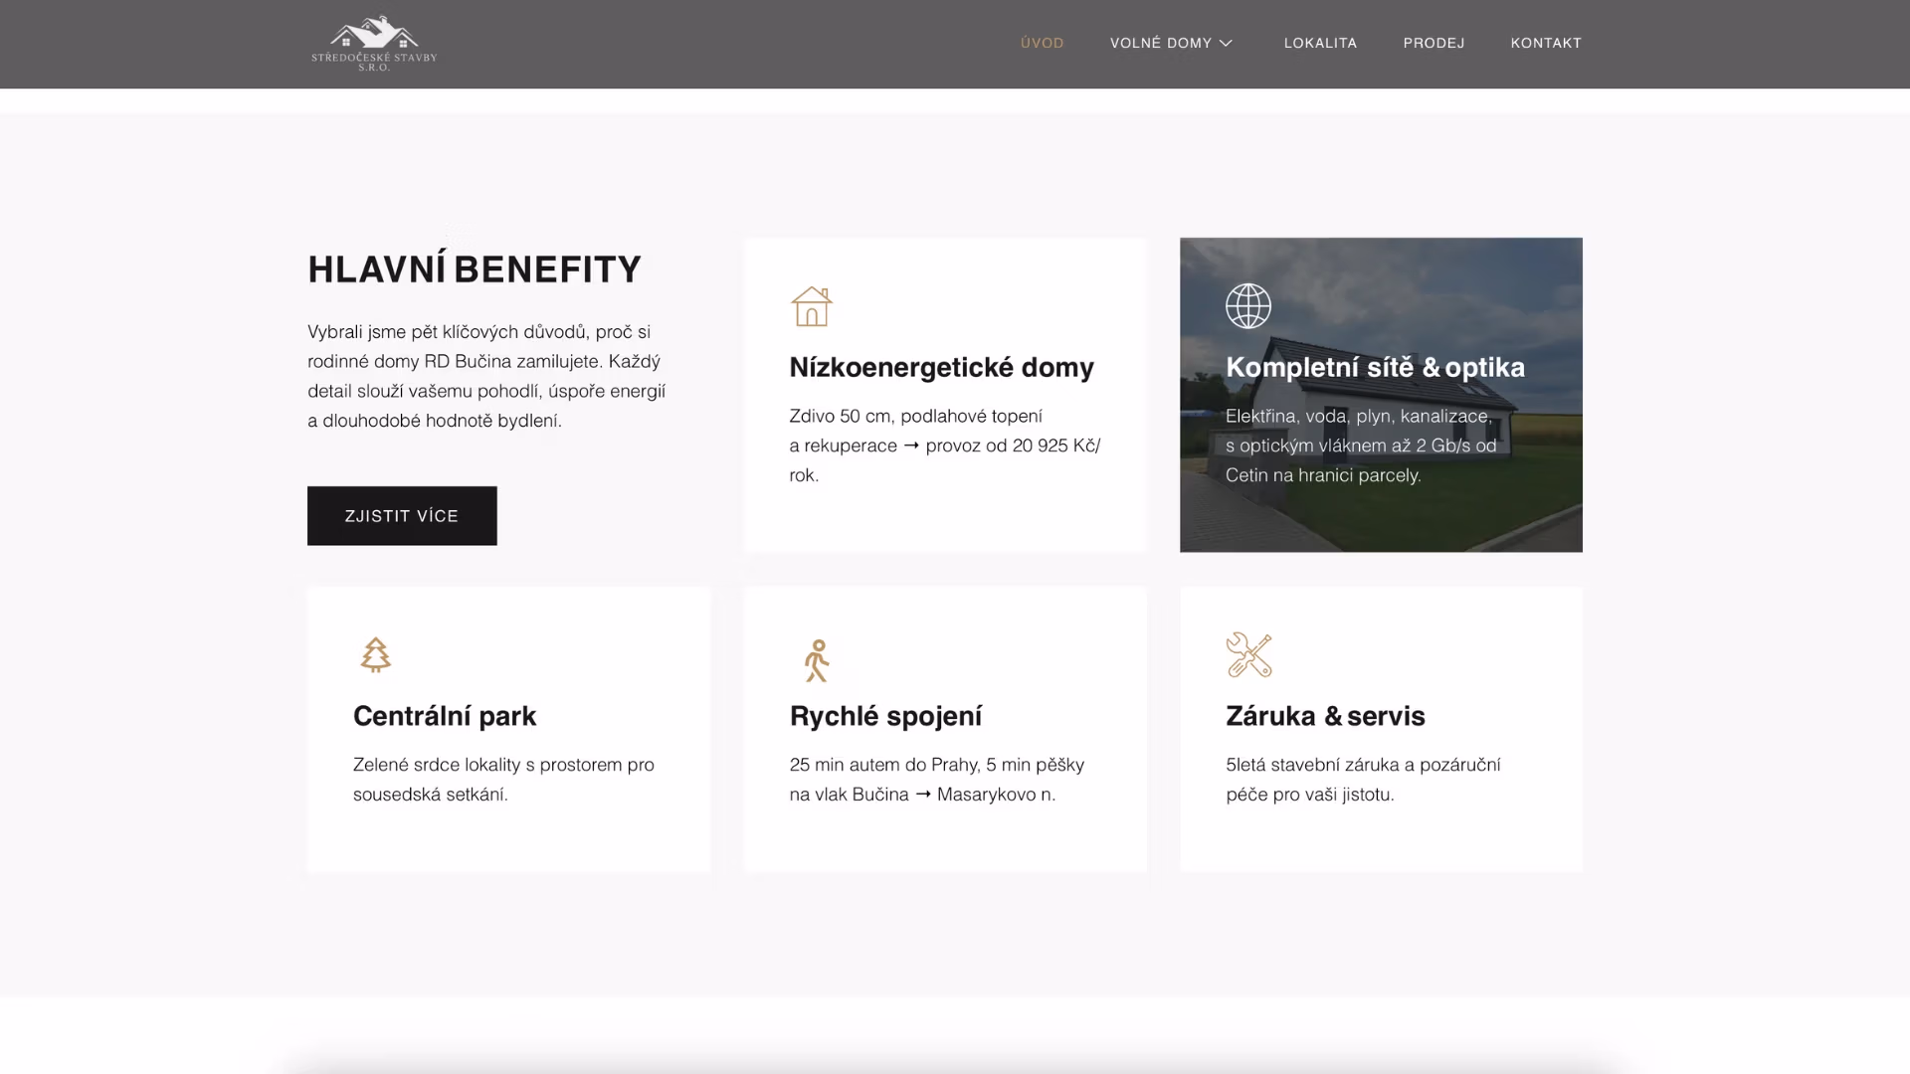Click the ZJISTIT VÍCE button
This screenshot has width=1910, height=1074.
coord(401,515)
